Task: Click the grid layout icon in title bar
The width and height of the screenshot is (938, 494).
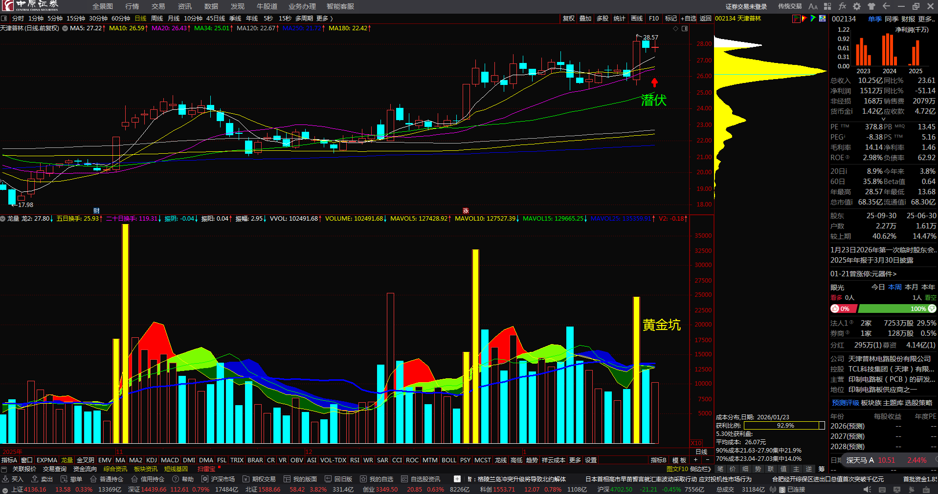Action: click(827, 6)
